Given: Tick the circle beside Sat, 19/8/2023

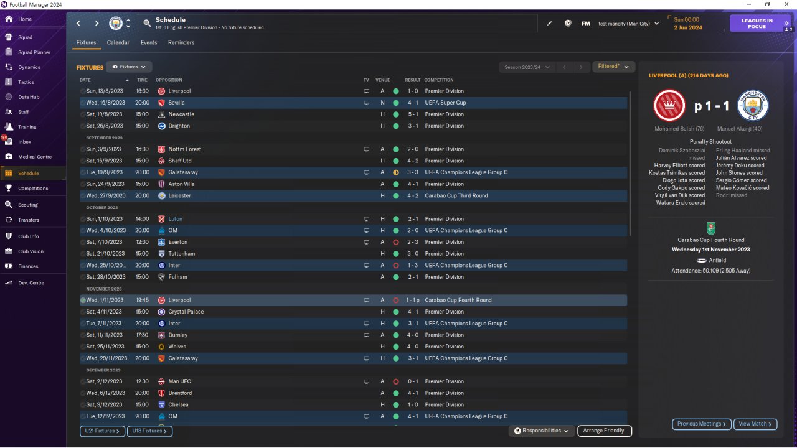Looking at the screenshot, I should pos(83,114).
